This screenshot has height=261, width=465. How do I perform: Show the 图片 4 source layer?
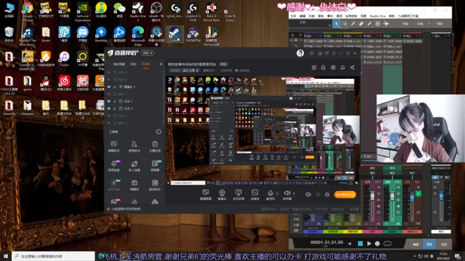tap(109, 79)
